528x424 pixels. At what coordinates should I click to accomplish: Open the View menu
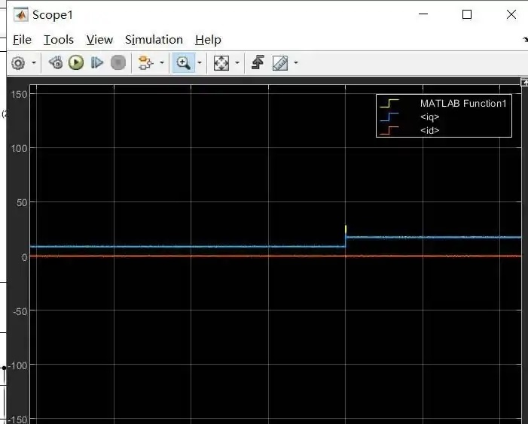tap(99, 40)
